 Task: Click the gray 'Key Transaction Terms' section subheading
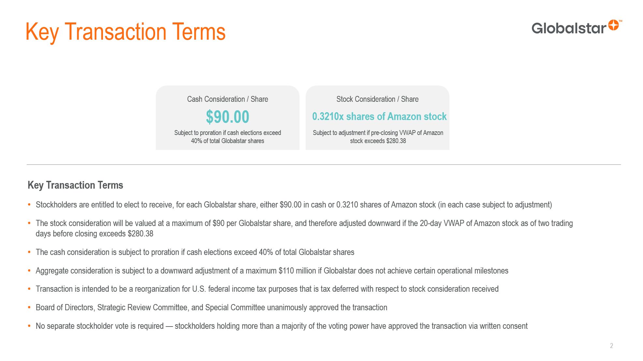[75, 185]
